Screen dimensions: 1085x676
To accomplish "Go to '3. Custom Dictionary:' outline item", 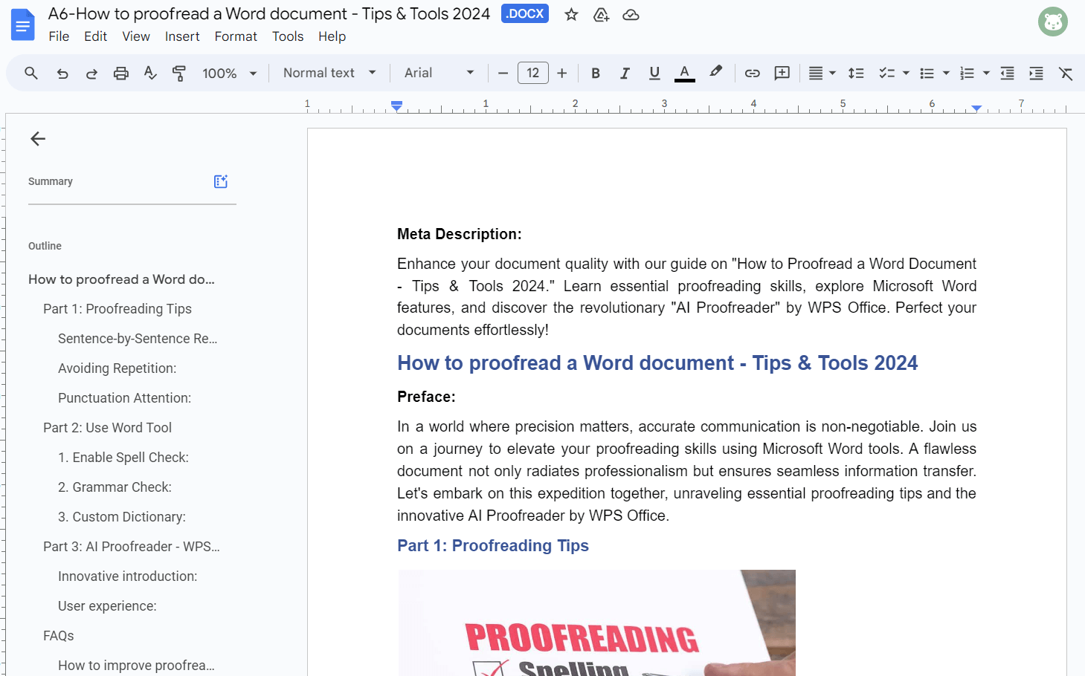I will pyautogui.click(x=122, y=517).
